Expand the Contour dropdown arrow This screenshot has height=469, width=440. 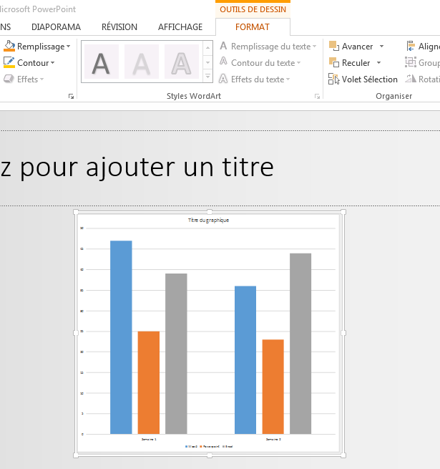point(53,63)
